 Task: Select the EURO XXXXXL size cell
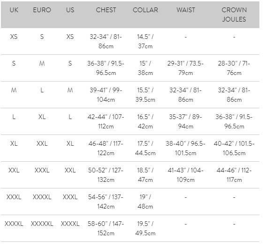pos(42,224)
